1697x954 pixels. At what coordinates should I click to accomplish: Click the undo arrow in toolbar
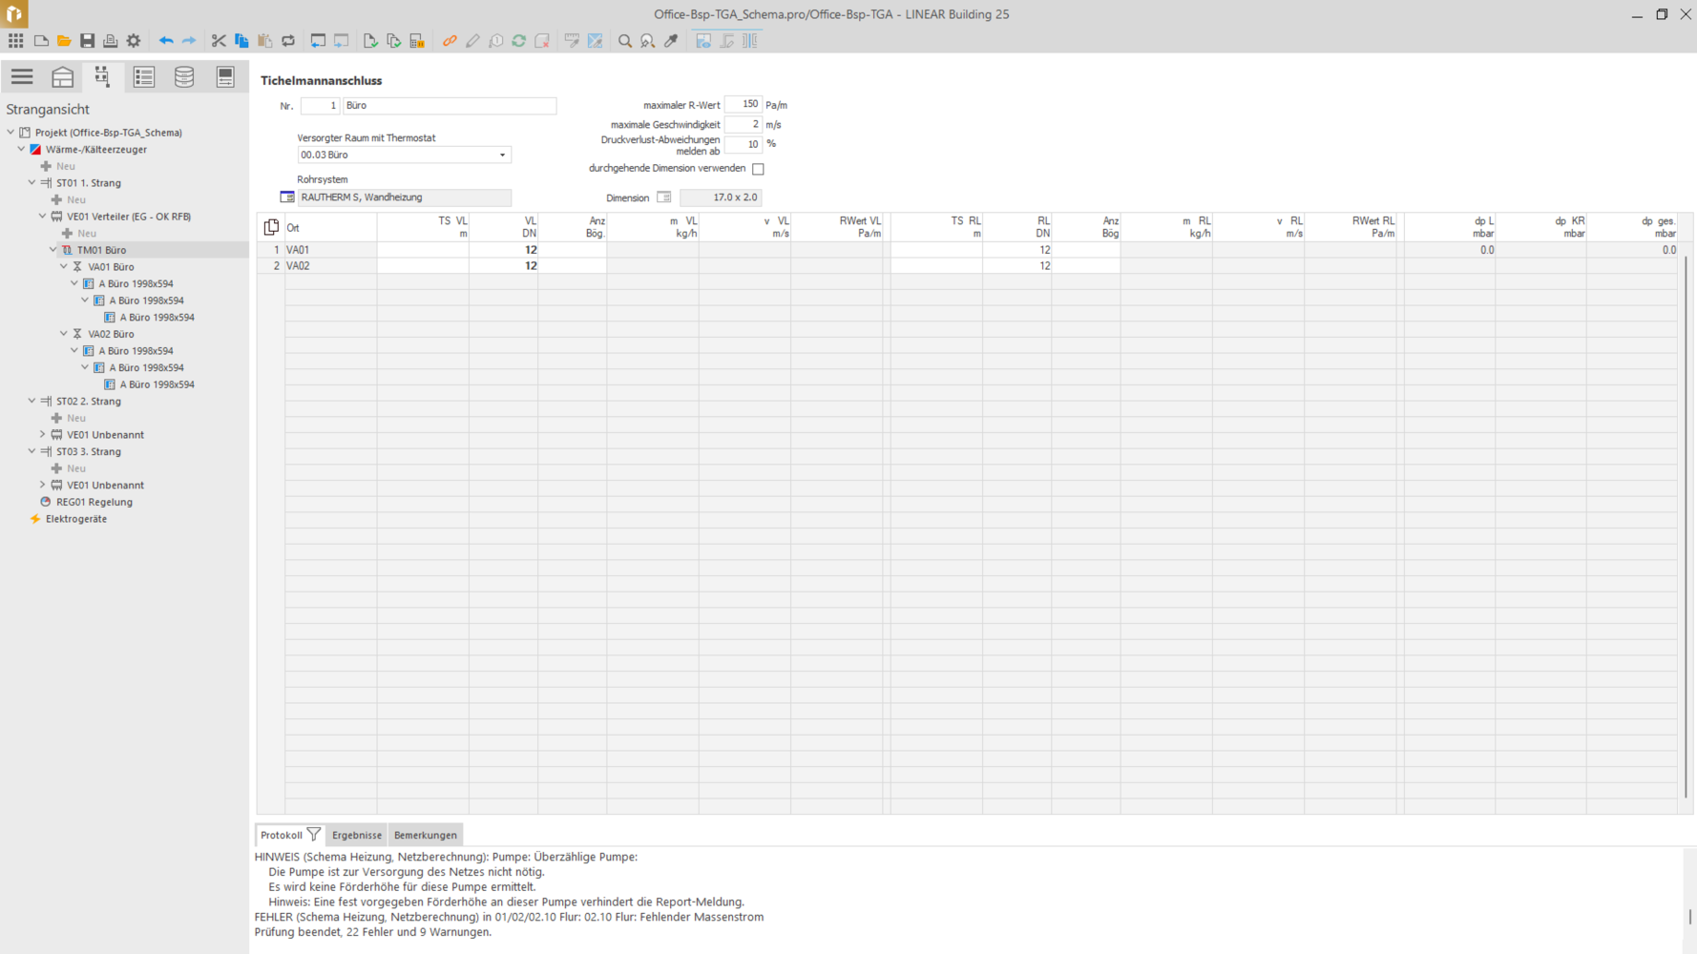tap(166, 41)
